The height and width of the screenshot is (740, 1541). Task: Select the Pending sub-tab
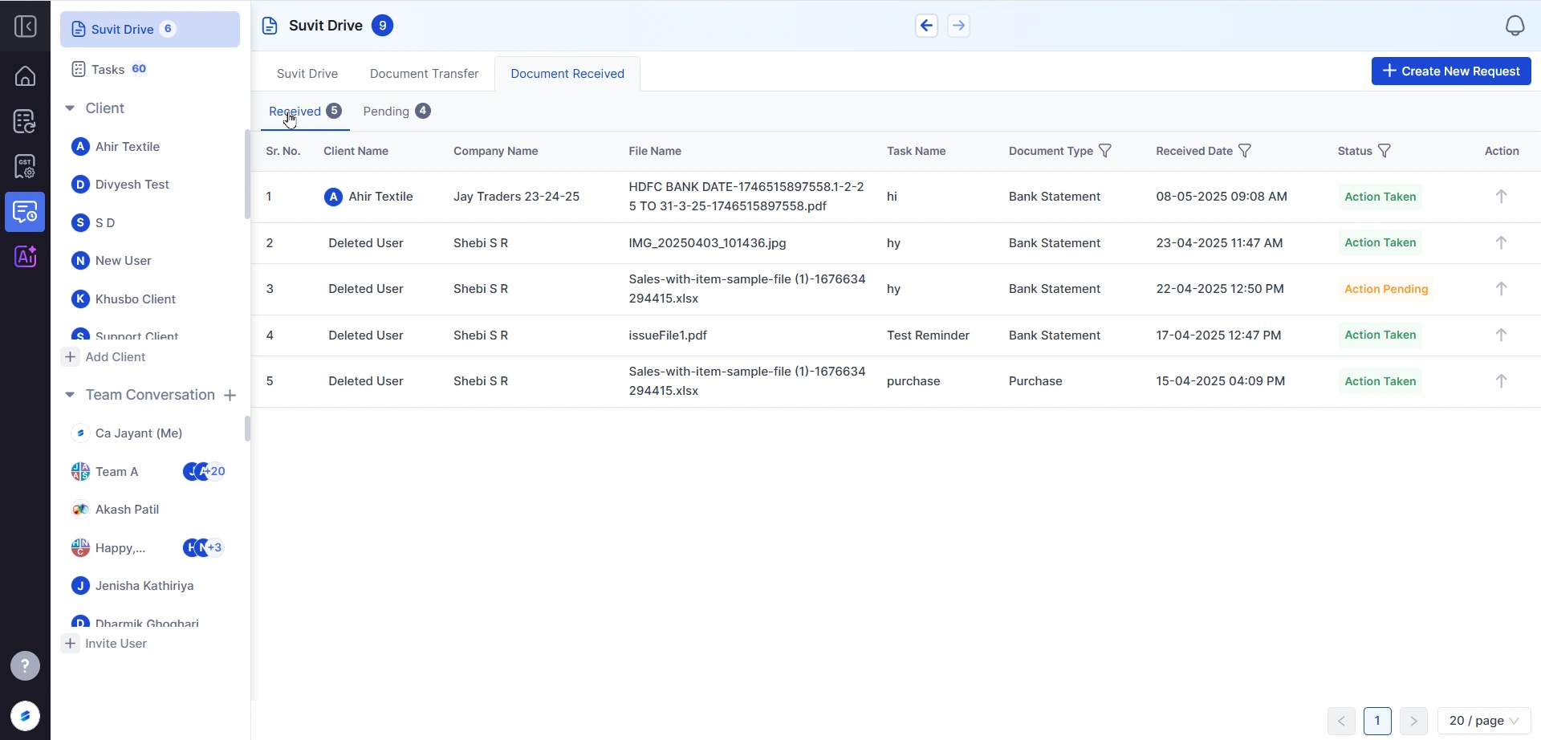point(396,112)
